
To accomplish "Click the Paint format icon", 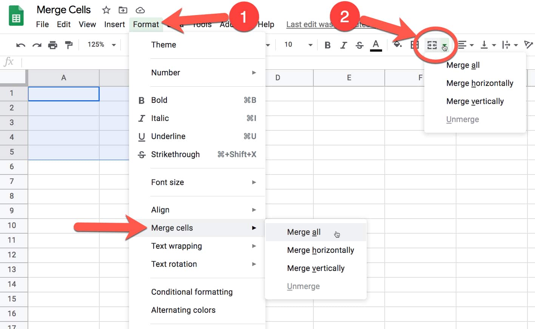I will (x=69, y=45).
